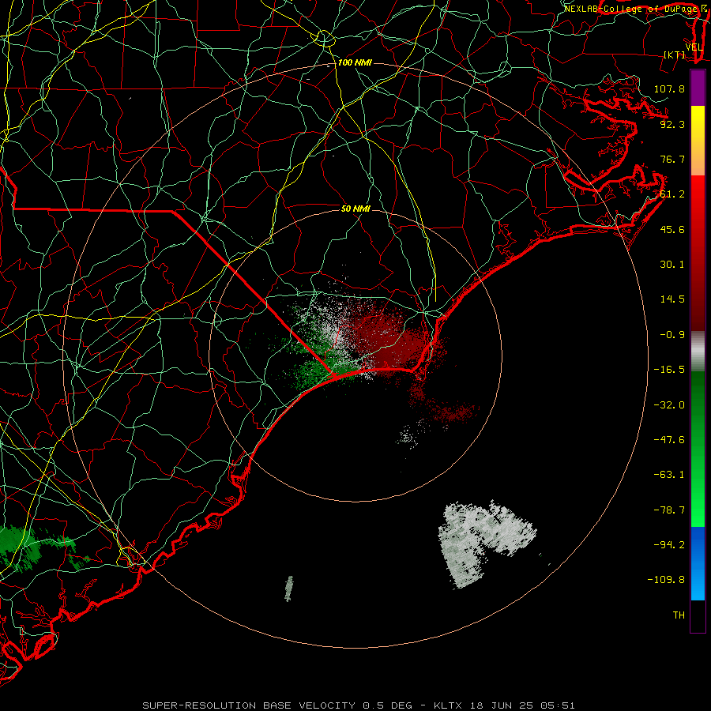The height and width of the screenshot is (711, 711).
Task: Click the 61.2 velocity scale value
Action: 672,194
